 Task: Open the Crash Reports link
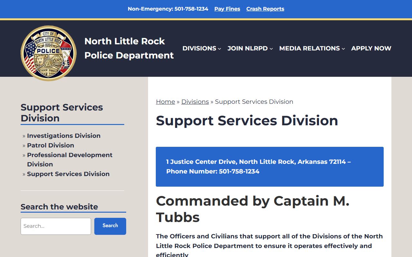click(x=265, y=9)
